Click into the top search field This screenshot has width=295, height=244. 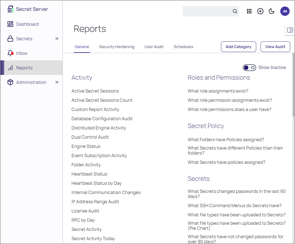tap(207, 11)
